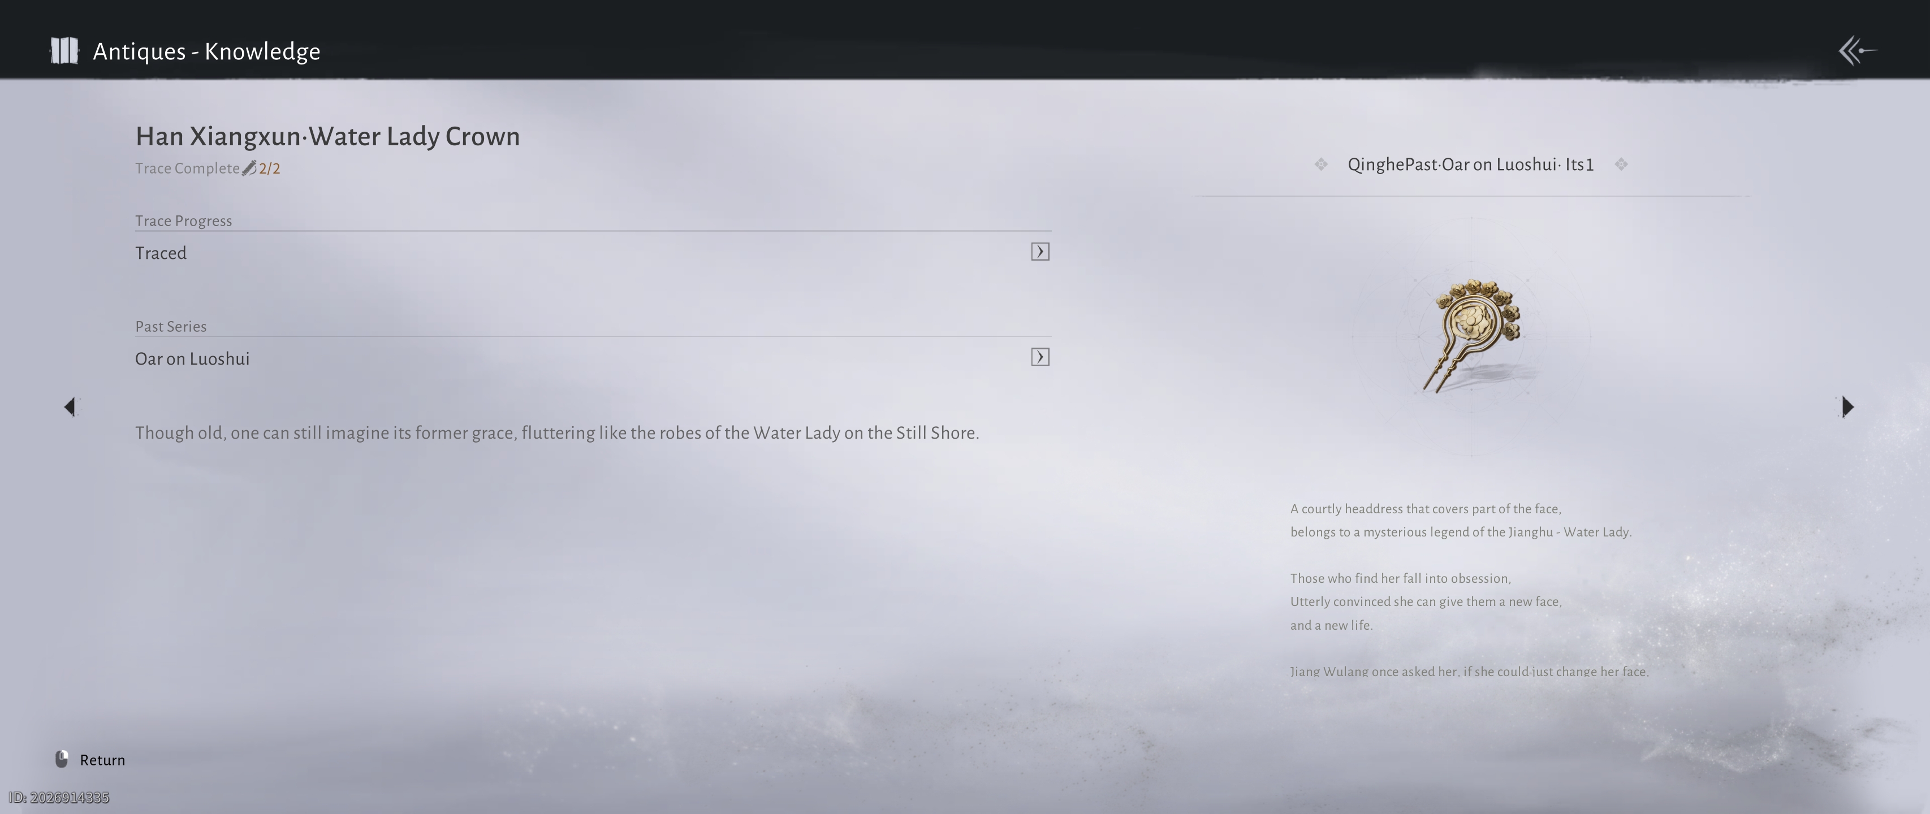Image resolution: width=1930 pixels, height=814 pixels.
Task: Click the QinghePast·Oar on Luoshui· Its1 heading
Action: pos(1470,164)
